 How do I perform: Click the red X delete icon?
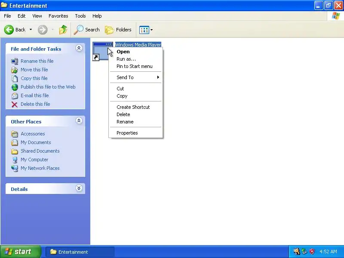tap(15, 104)
